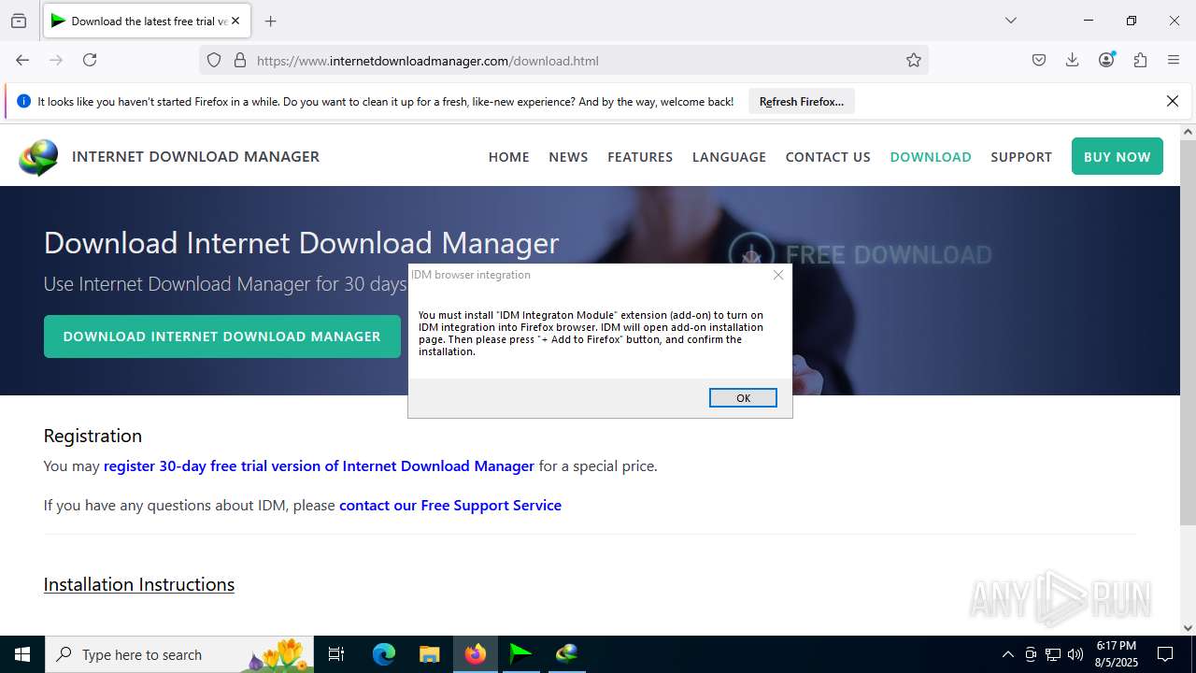Open the list all tabs dropdown
Image resolution: width=1196 pixels, height=673 pixels.
click(1010, 21)
